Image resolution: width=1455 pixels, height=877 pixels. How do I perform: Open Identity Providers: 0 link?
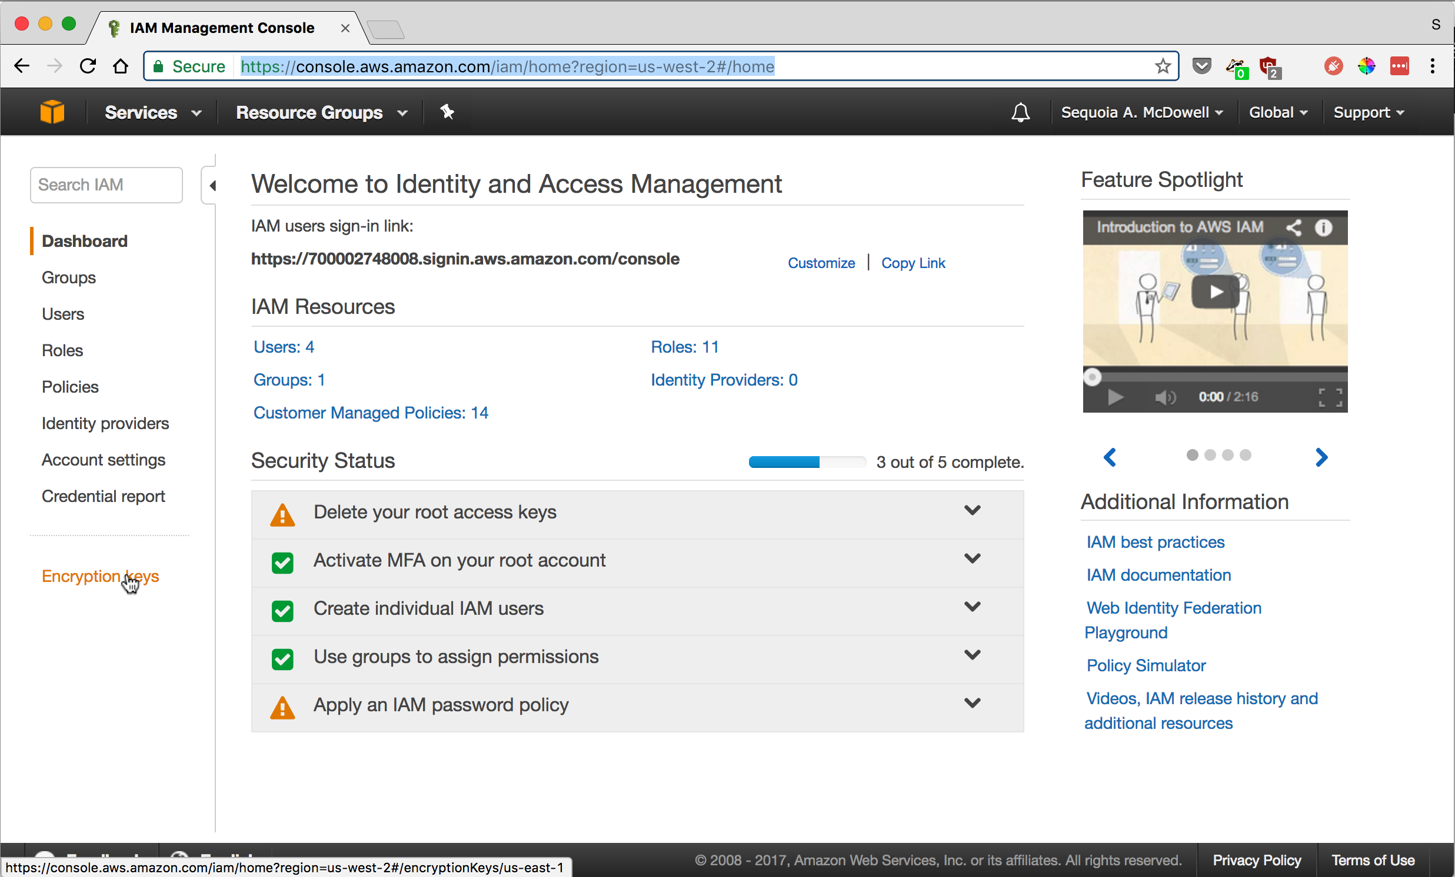(724, 380)
